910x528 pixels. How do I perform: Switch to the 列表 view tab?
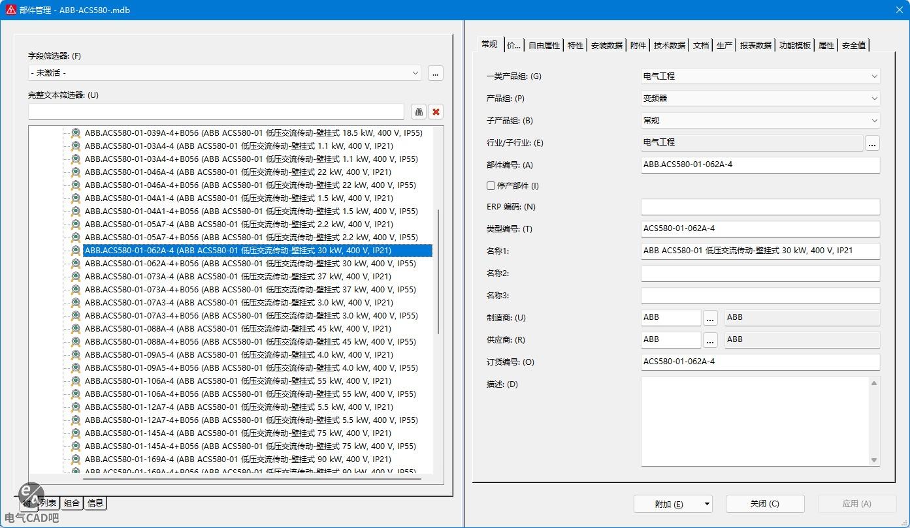point(50,503)
